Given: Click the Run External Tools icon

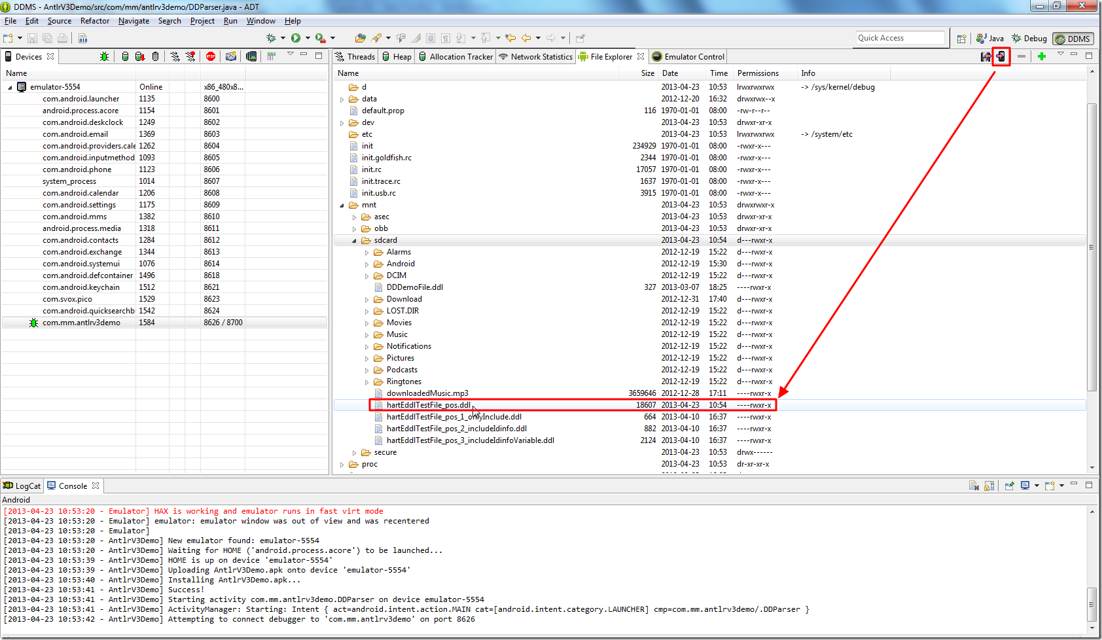Looking at the screenshot, I should (320, 39).
